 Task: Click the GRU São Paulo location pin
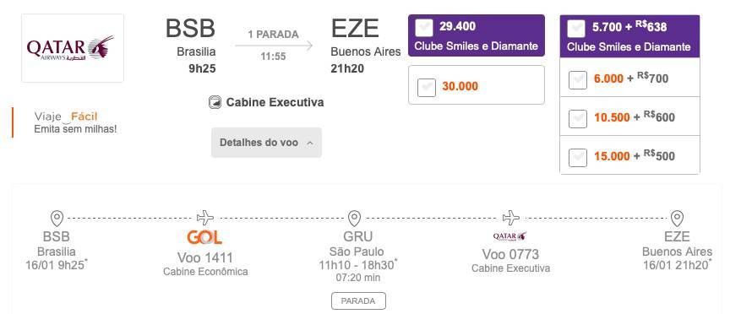354,219
